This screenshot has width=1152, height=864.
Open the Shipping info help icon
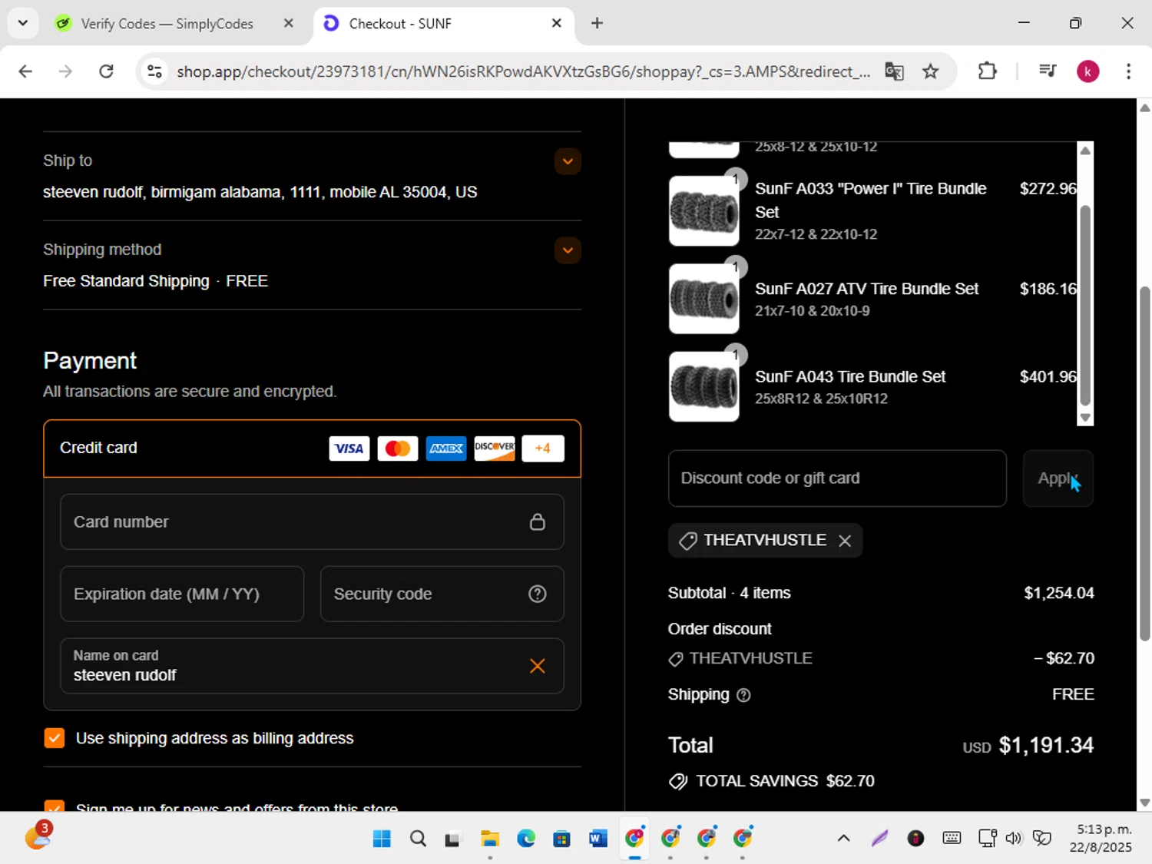[743, 695]
